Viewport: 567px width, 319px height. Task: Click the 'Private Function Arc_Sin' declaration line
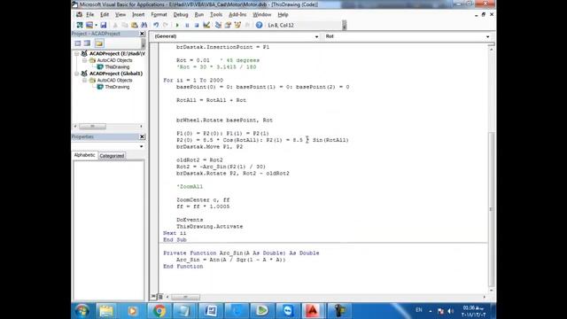point(241,253)
